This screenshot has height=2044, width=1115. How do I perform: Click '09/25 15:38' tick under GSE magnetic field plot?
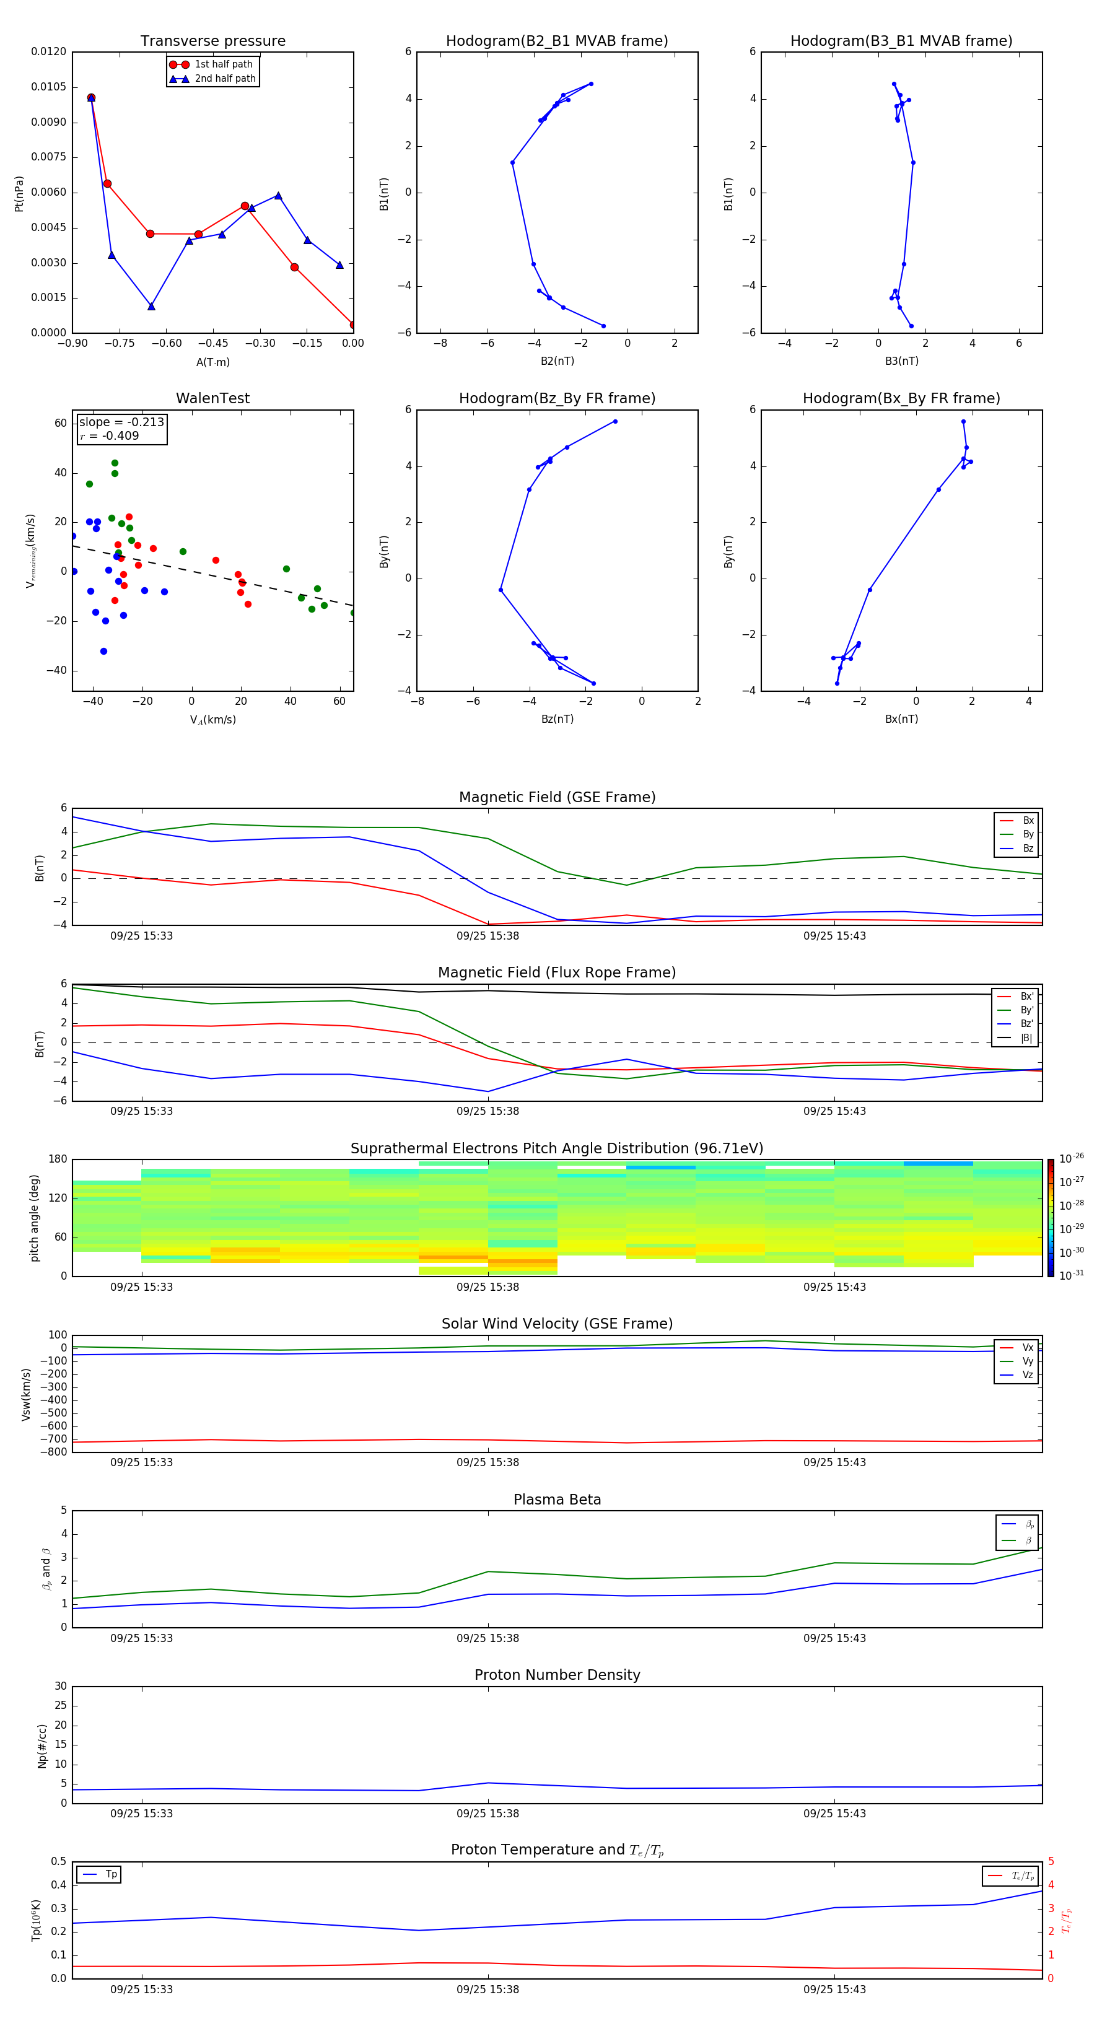[488, 937]
